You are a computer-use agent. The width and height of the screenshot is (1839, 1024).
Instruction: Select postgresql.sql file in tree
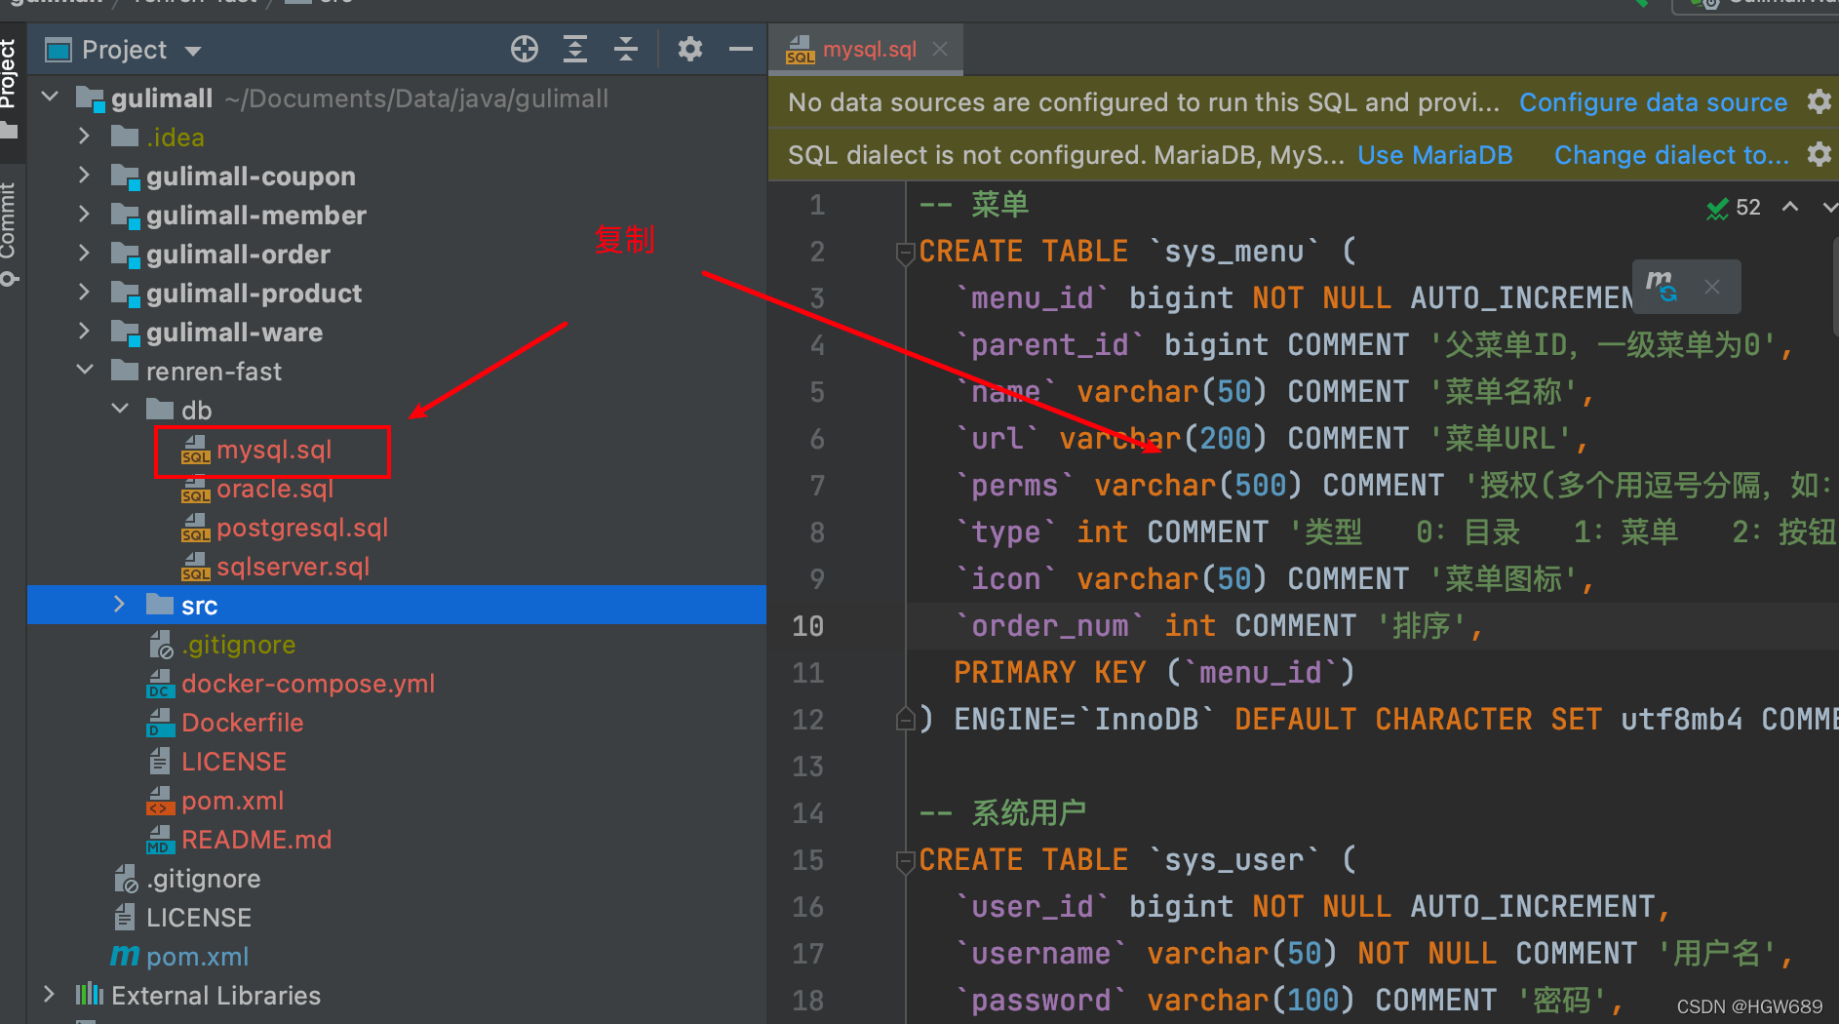pos(302,528)
